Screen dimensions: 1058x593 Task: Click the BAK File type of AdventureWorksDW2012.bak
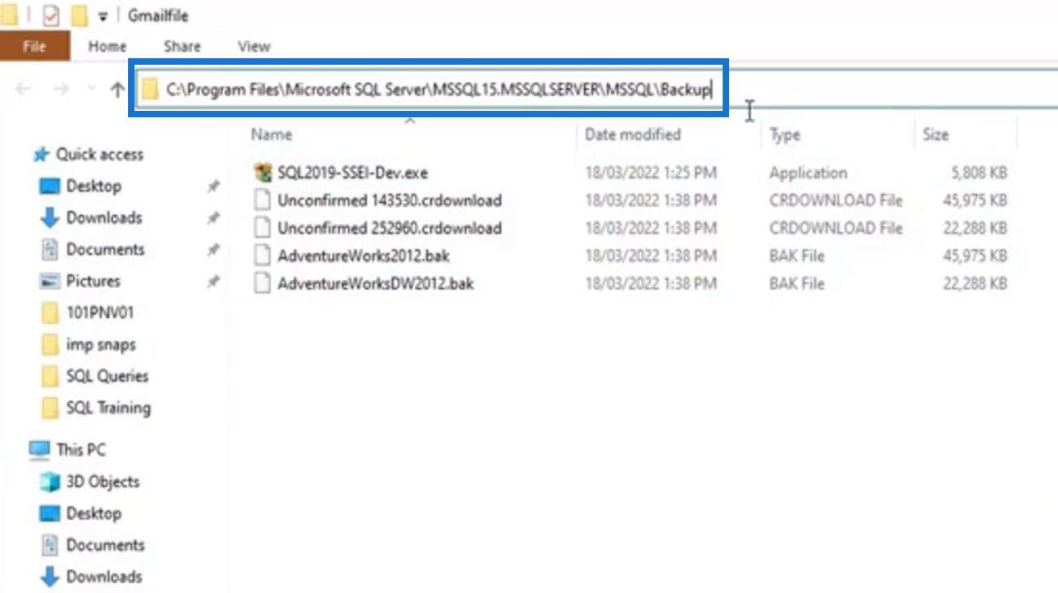tap(797, 283)
